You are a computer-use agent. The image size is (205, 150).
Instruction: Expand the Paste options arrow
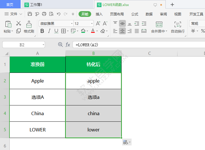point(12,31)
